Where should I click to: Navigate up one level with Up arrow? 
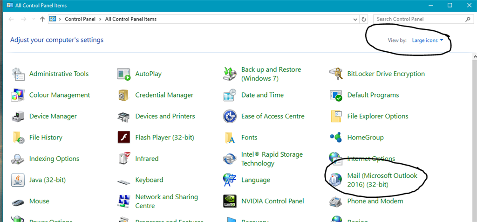tap(42, 19)
